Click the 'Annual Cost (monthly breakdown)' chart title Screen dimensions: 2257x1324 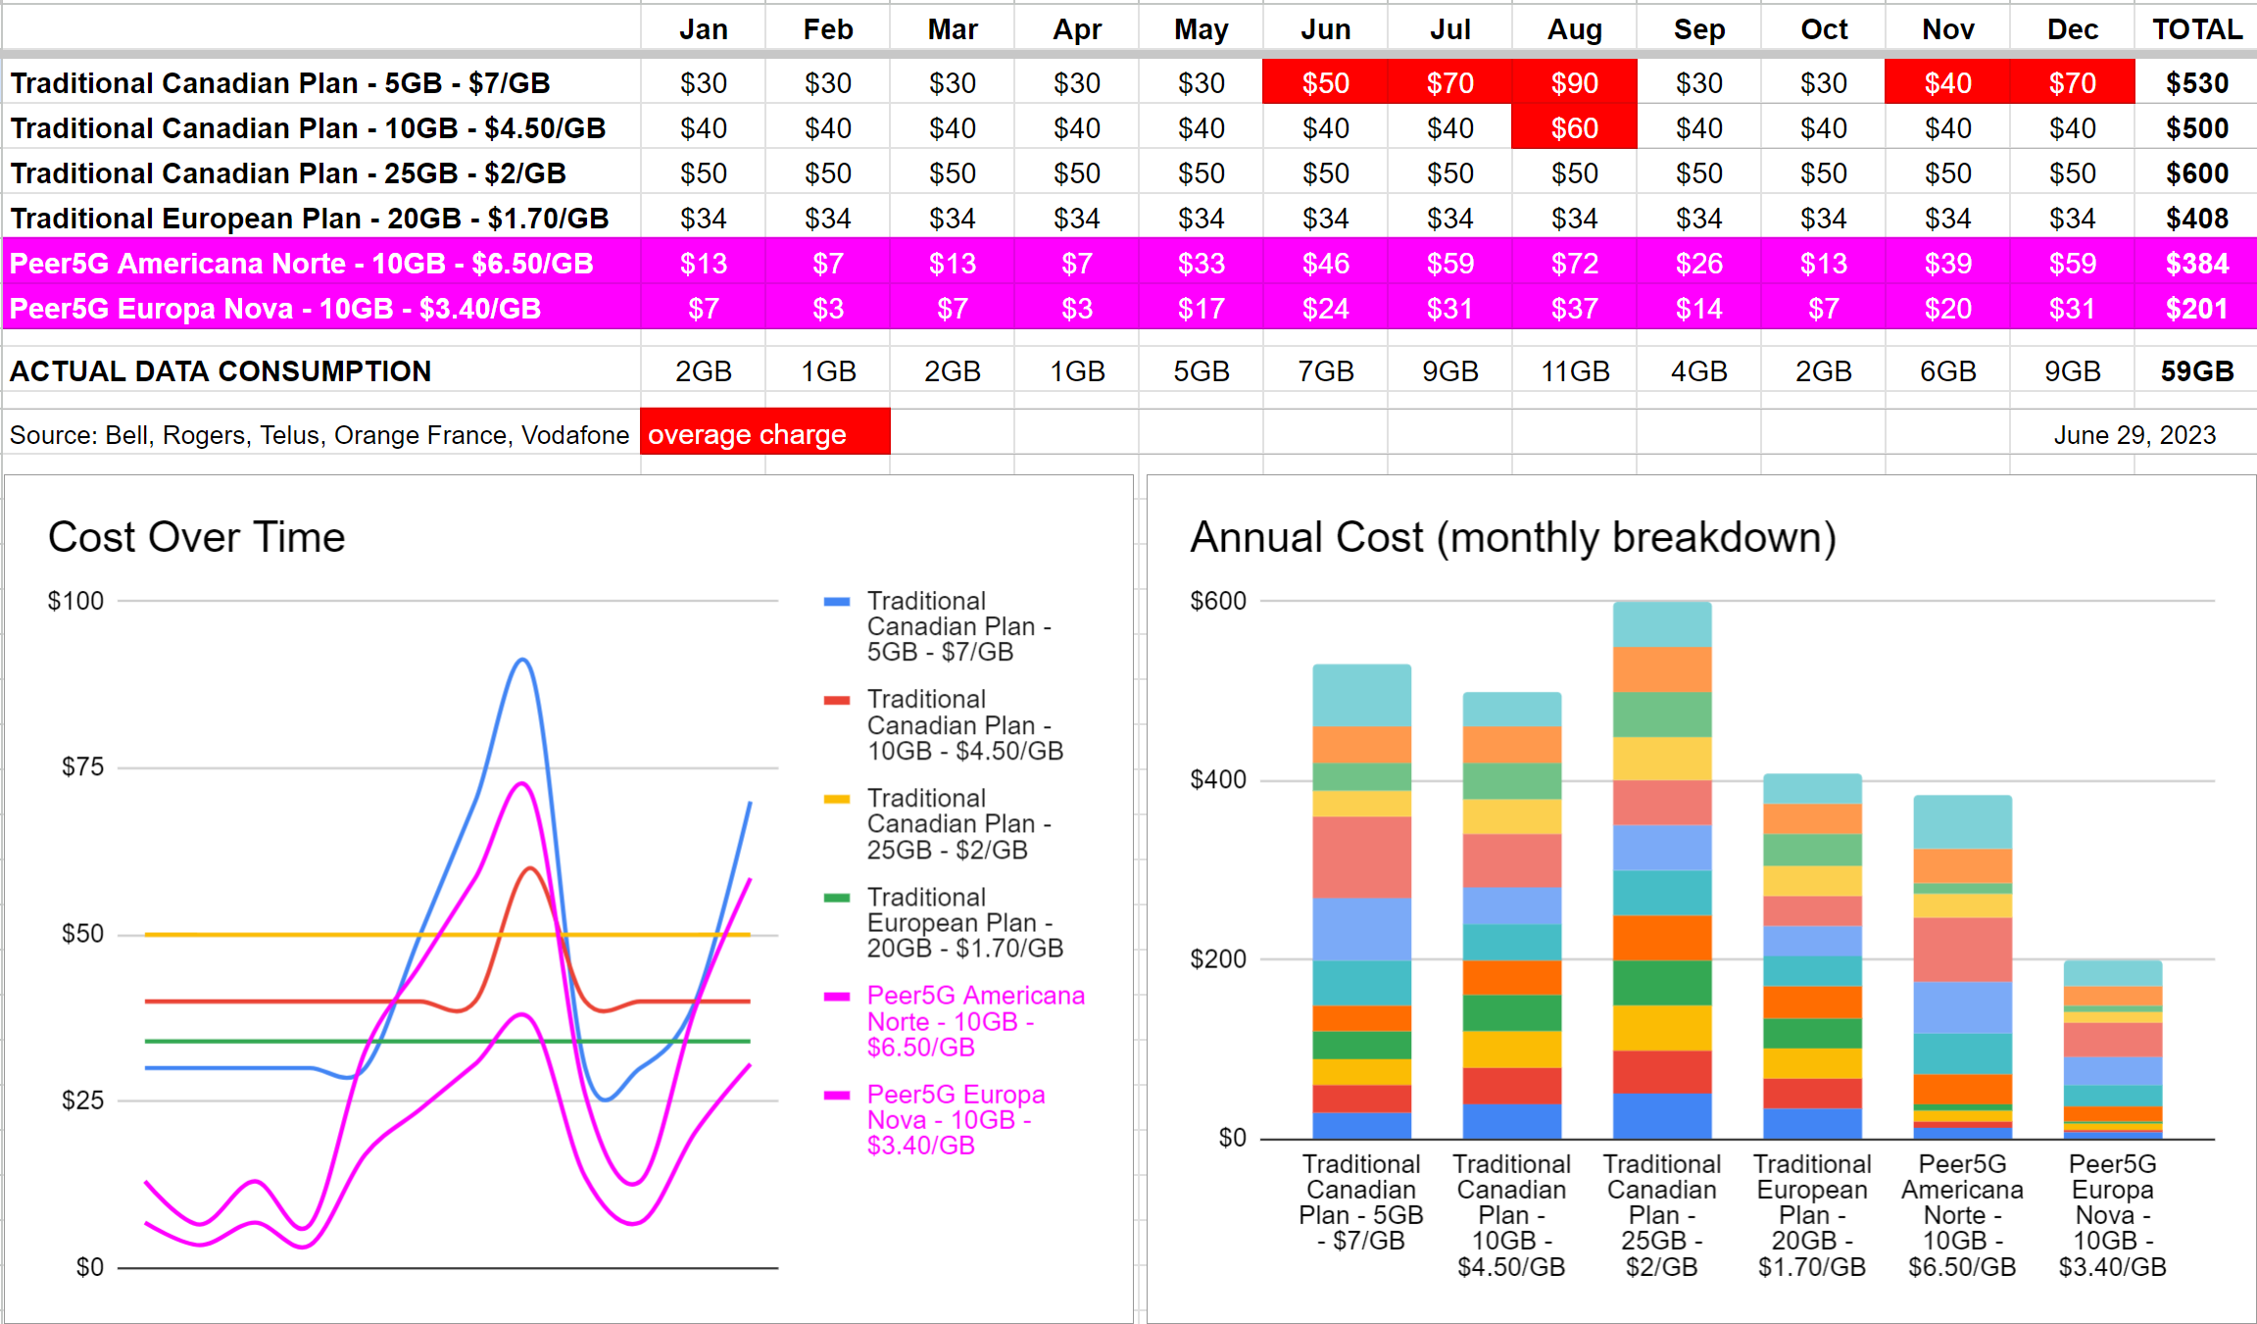pyautogui.click(x=1512, y=537)
